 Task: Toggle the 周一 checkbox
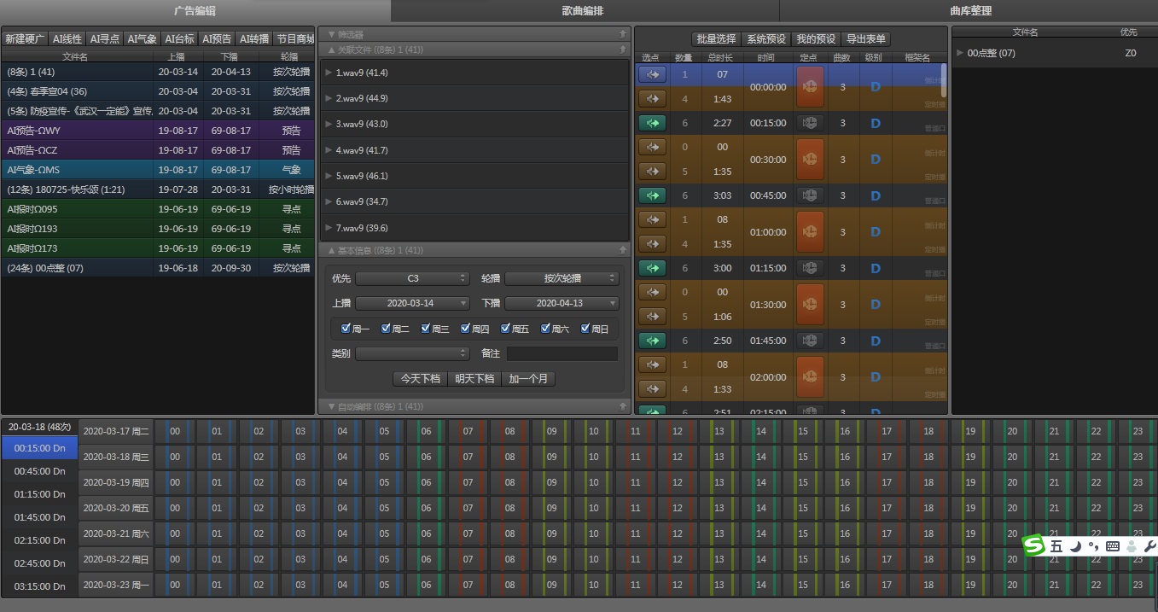(x=346, y=329)
